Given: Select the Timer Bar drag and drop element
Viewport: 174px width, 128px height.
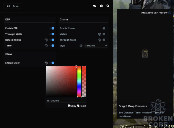Looking at the screenshot, I should click(158, 113).
